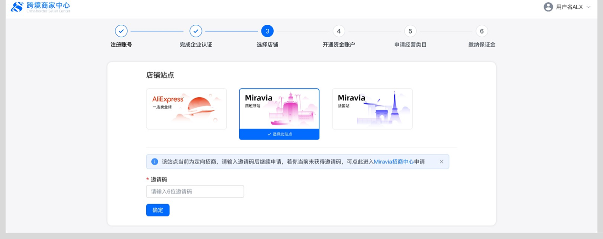The width and height of the screenshot is (603, 239).
Task: Click the blue info icon in notice
Action: click(155, 161)
